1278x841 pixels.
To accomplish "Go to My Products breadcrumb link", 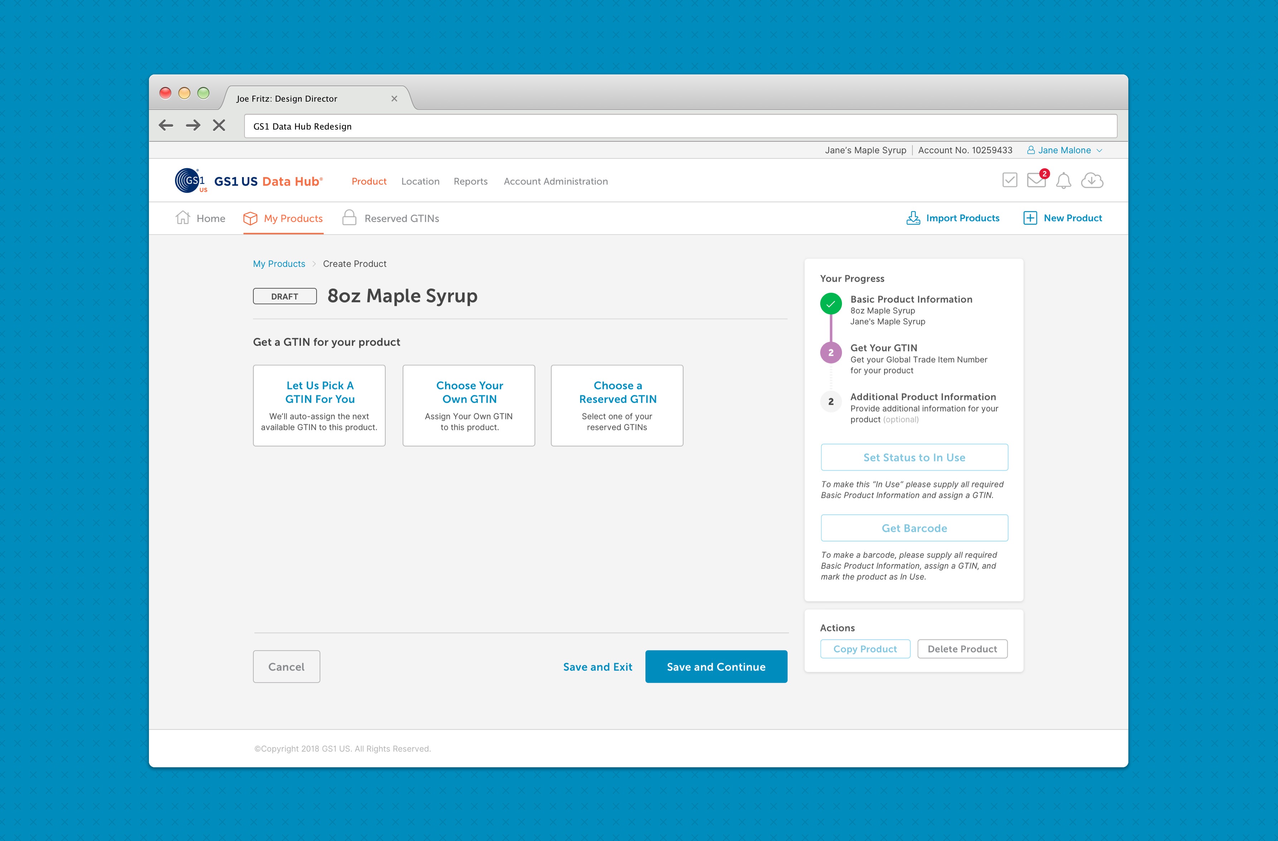I will coord(279,263).
